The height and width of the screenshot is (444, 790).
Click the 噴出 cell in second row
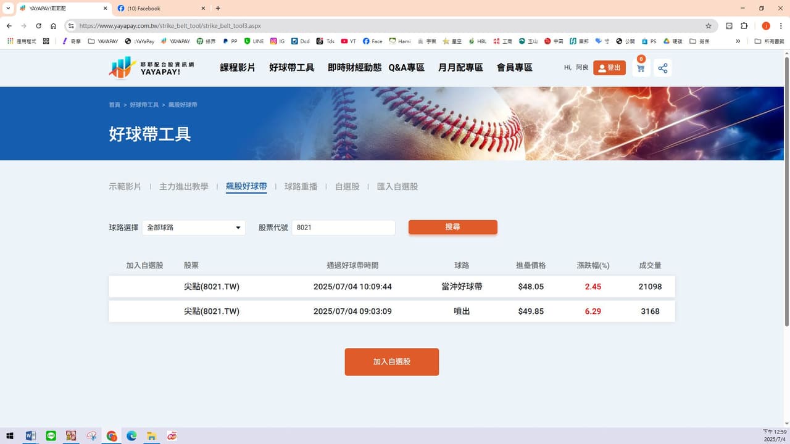tap(462, 311)
